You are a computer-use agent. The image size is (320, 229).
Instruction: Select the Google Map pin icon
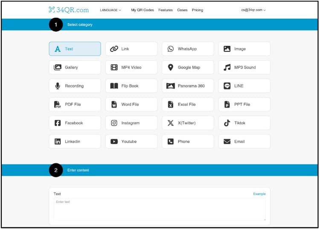coord(171,67)
